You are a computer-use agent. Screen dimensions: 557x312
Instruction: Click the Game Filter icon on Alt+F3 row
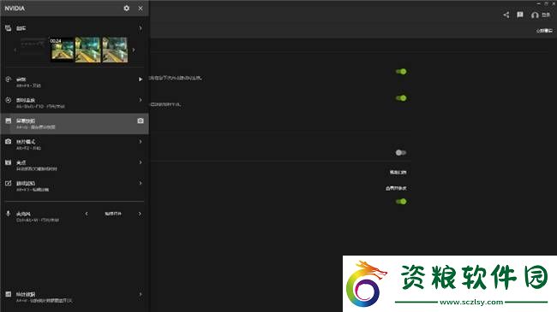tap(9, 183)
